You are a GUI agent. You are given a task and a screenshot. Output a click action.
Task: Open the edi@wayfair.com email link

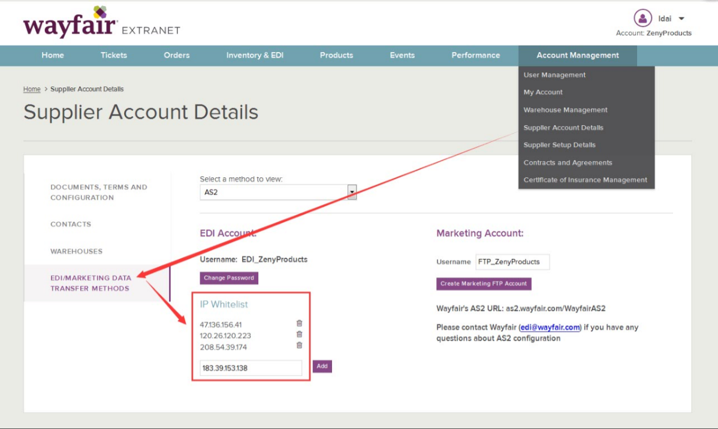coord(550,327)
